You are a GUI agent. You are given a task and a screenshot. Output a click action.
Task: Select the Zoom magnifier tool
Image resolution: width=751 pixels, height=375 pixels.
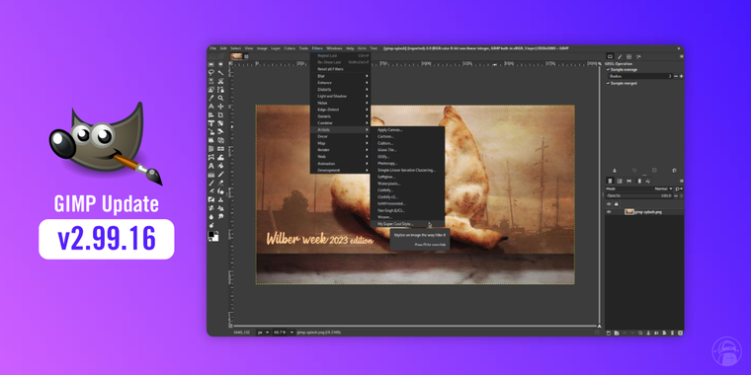click(x=220, y=98)
